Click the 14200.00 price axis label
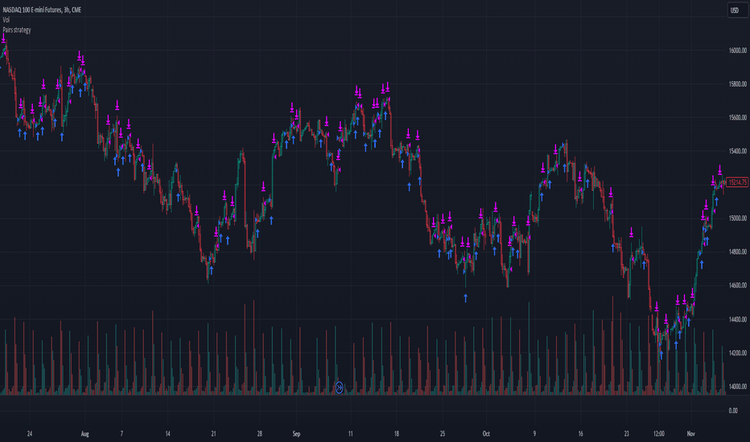750x442 pixels. tap(738, 353)
